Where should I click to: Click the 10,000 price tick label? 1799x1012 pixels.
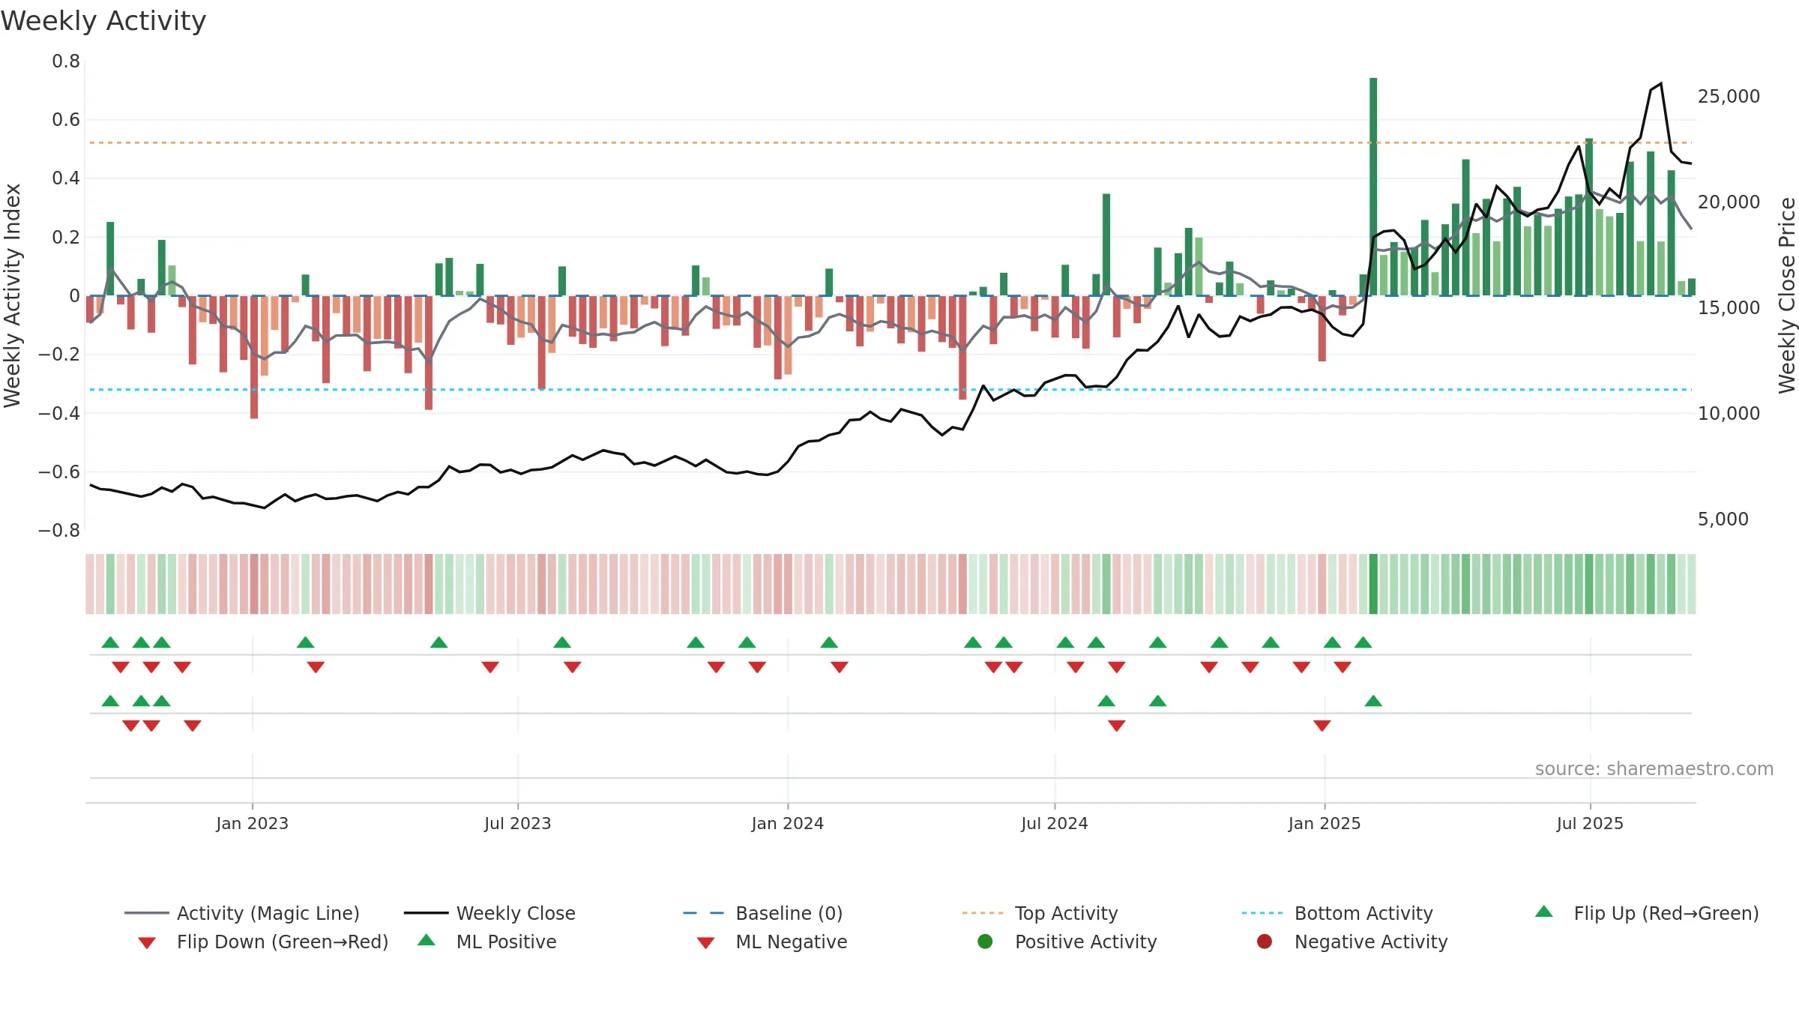[x=1729, y=414]
